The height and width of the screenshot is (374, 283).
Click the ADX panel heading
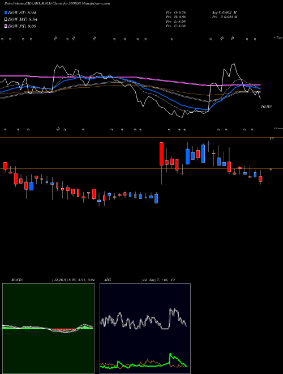coord(108,280)
